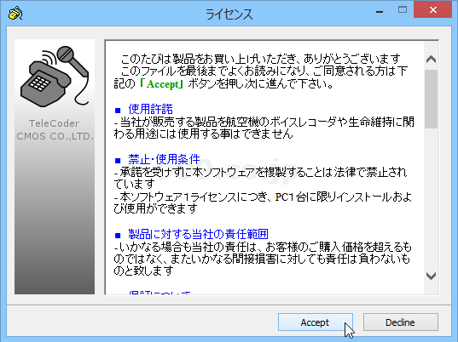Maximize the license window
The width and height of the screenshot is (458, 342).
(403, 10)
